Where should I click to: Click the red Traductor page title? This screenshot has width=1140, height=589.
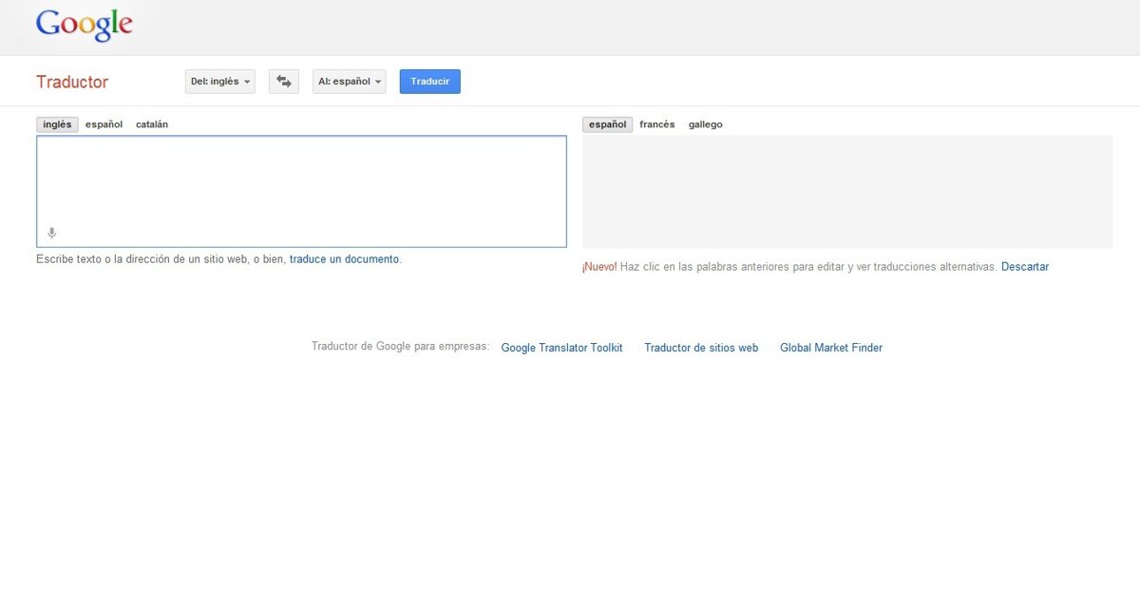(x=72, y=82)
